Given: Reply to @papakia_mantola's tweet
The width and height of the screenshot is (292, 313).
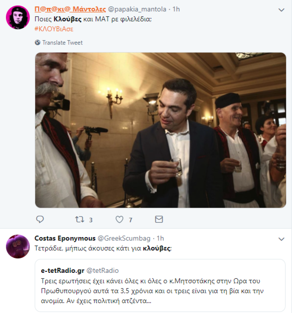Looking at the screenshot, I should pyautogui.click(x=40, y=219).
